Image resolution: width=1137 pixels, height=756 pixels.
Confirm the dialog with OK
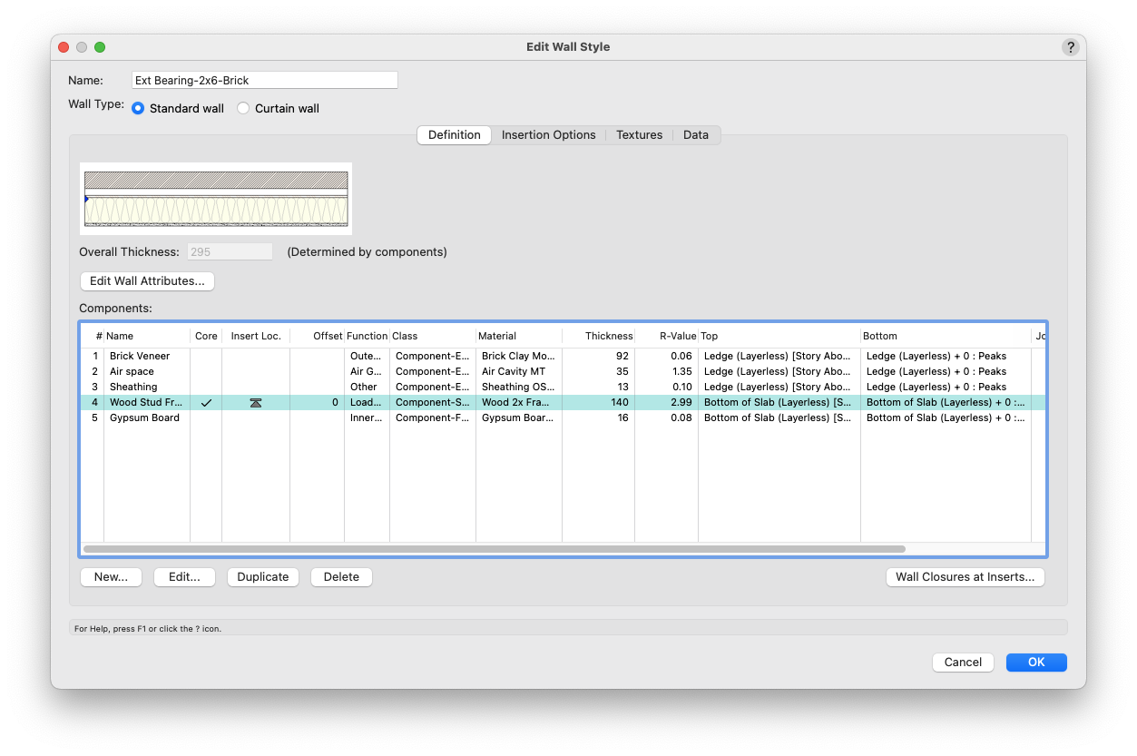click(x=1035, y=663)
